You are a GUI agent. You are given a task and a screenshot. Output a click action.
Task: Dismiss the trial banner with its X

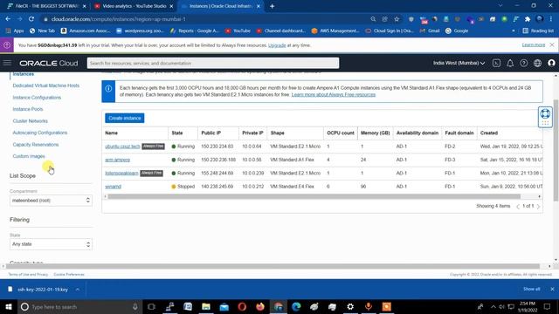[552, 44]
